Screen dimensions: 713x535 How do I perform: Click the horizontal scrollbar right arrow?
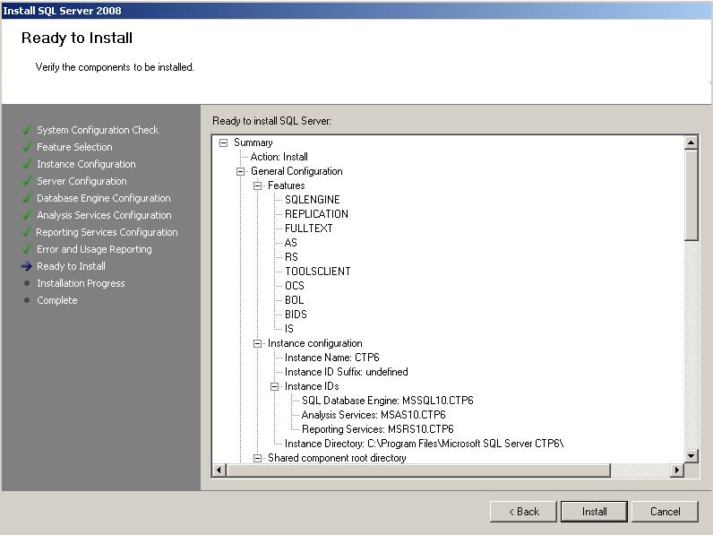(677, 470)
